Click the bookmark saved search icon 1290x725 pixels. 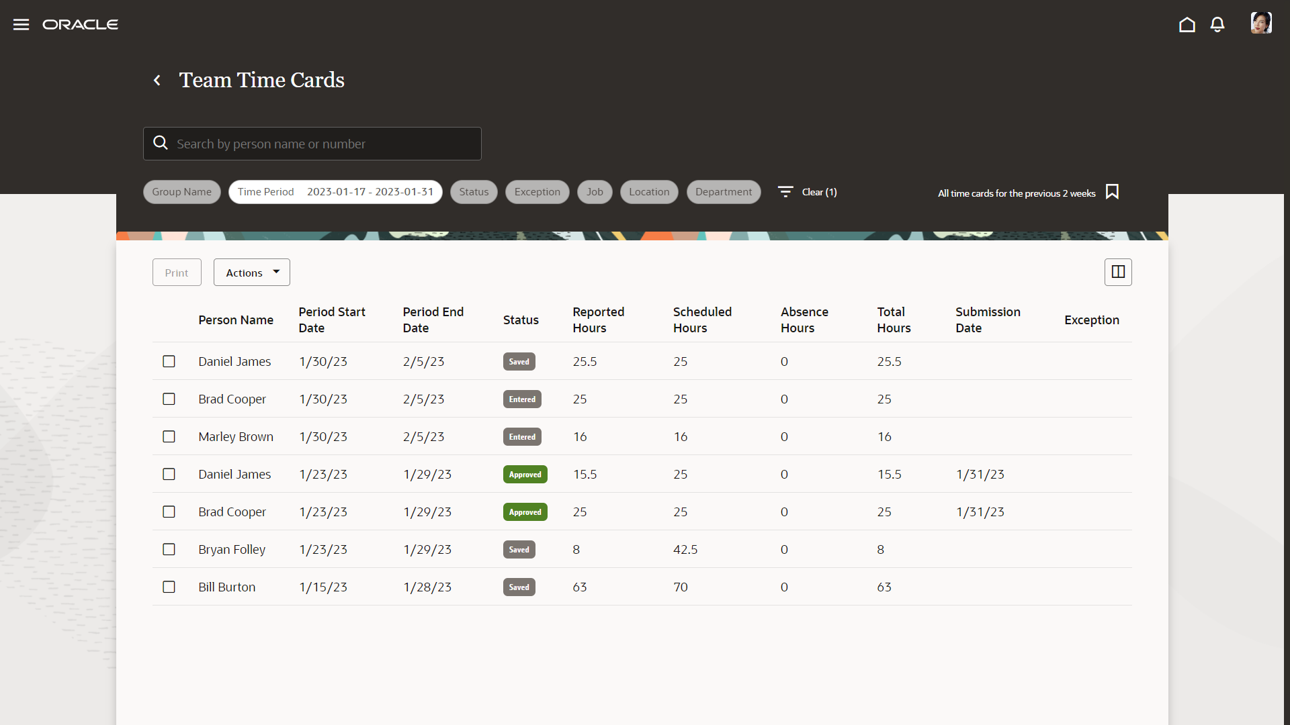[1112, 192]
